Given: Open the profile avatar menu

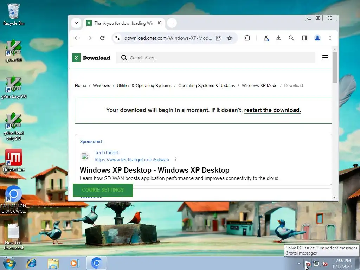Looking at the screenshot, I should point(317,38).
